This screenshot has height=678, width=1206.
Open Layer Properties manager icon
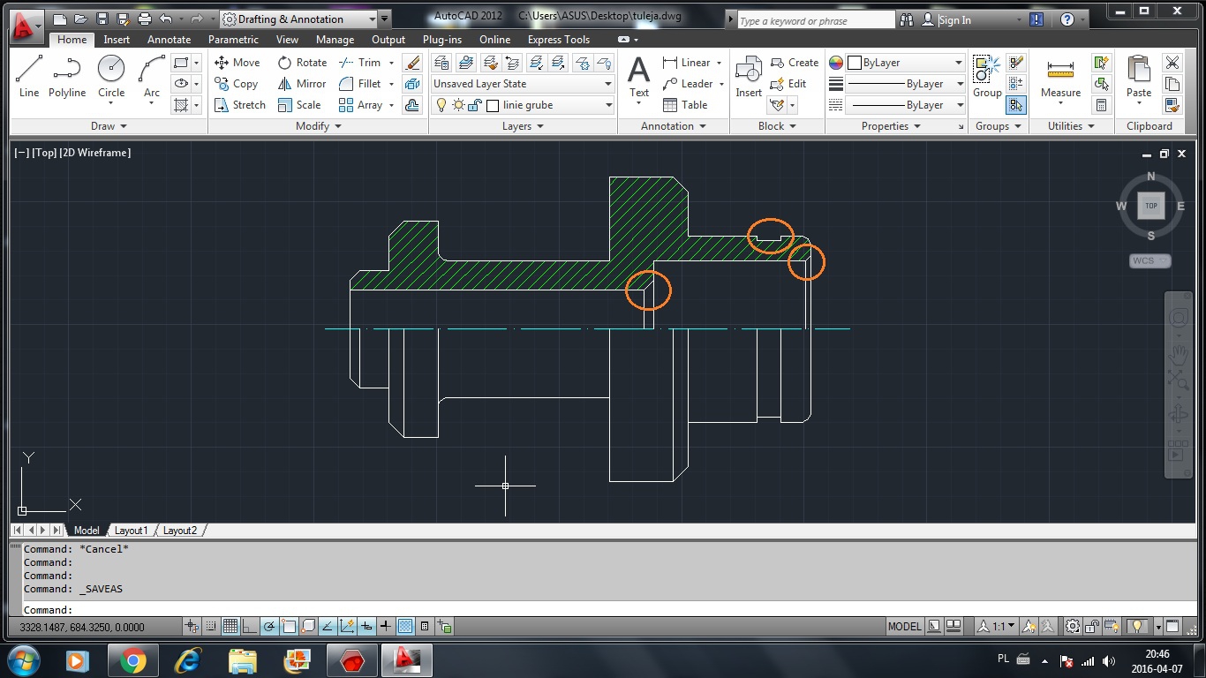click(441, 63)
